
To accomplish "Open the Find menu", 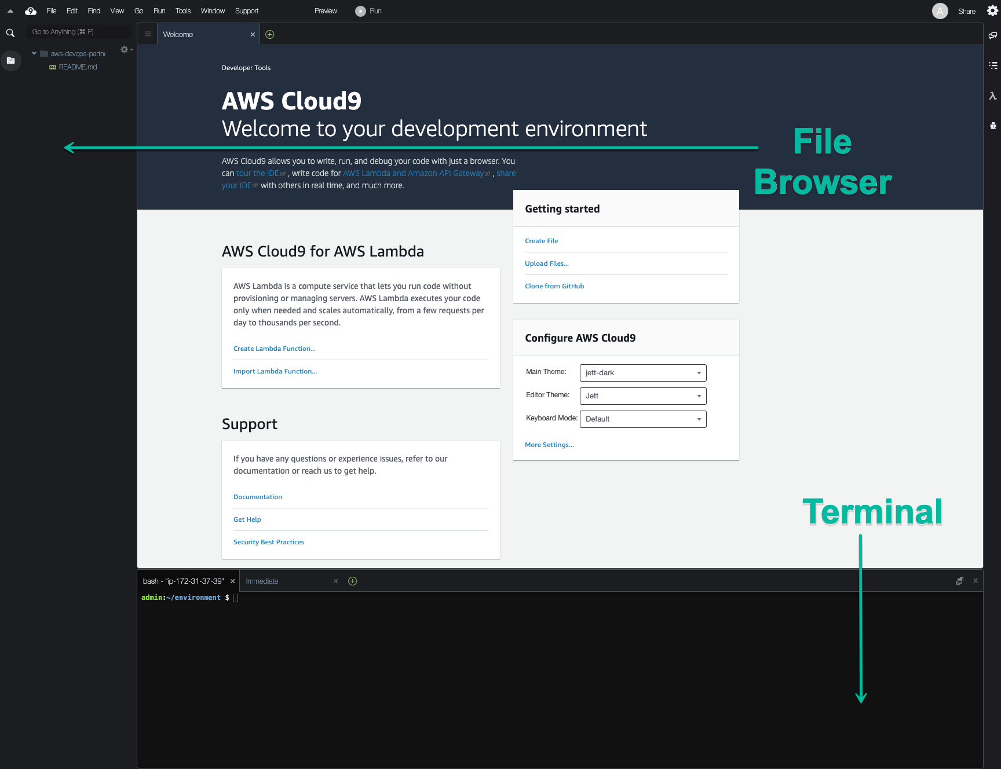I will (94, 11).
